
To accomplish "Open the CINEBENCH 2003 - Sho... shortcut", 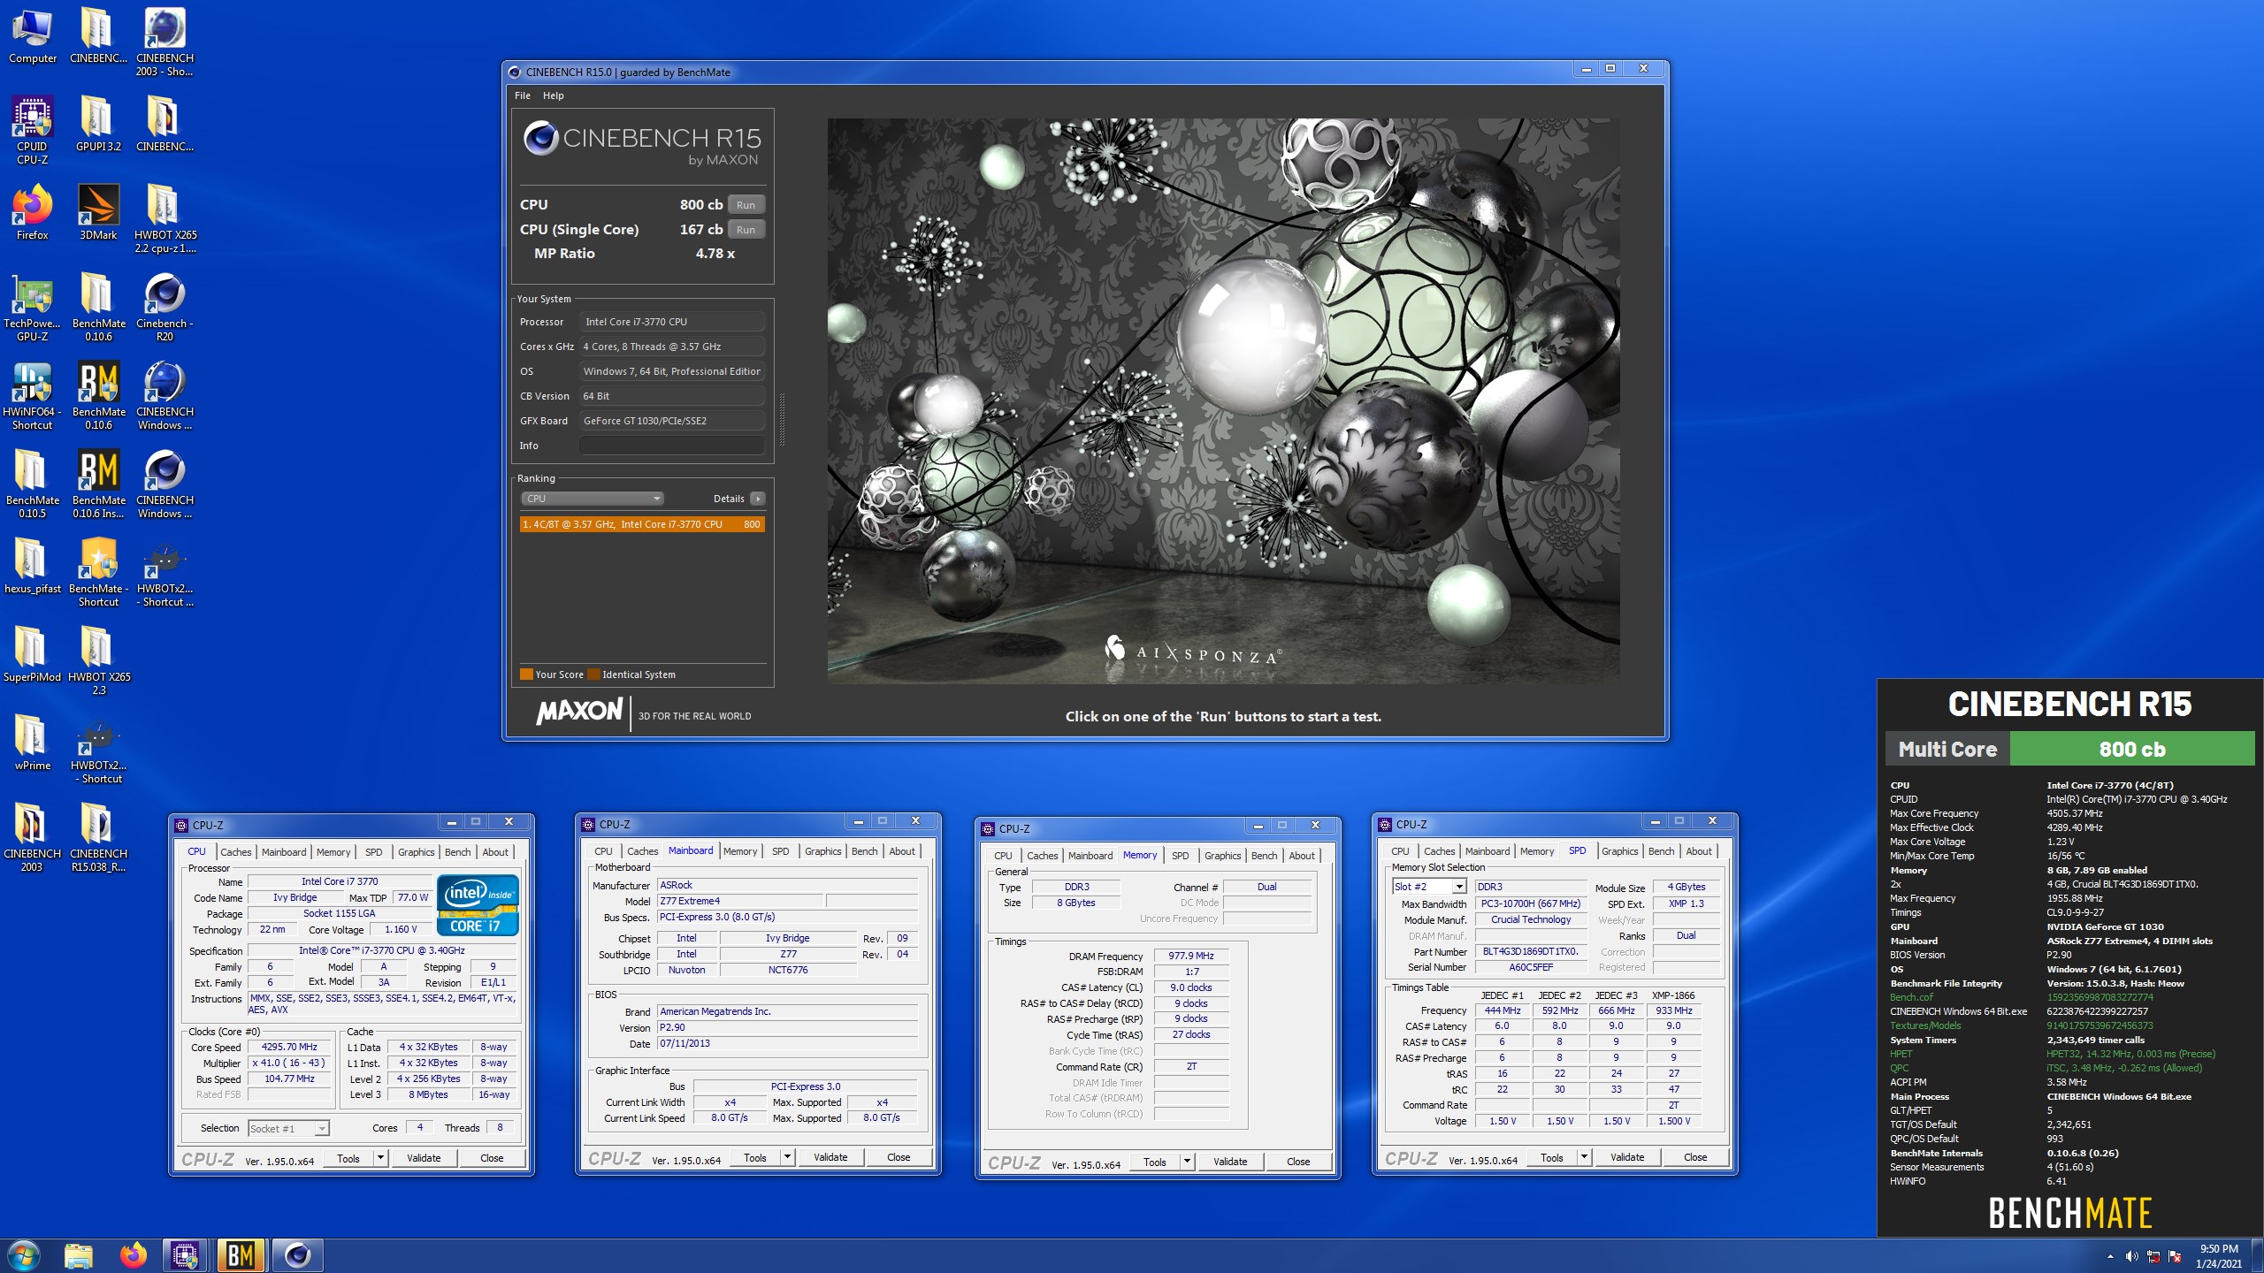I will (x=164, y=42).
